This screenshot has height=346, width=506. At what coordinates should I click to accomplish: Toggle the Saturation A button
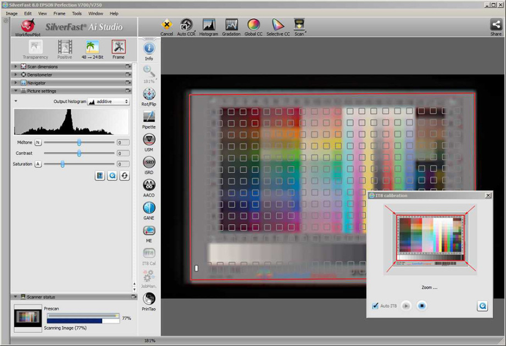click(x=38, y=164)
